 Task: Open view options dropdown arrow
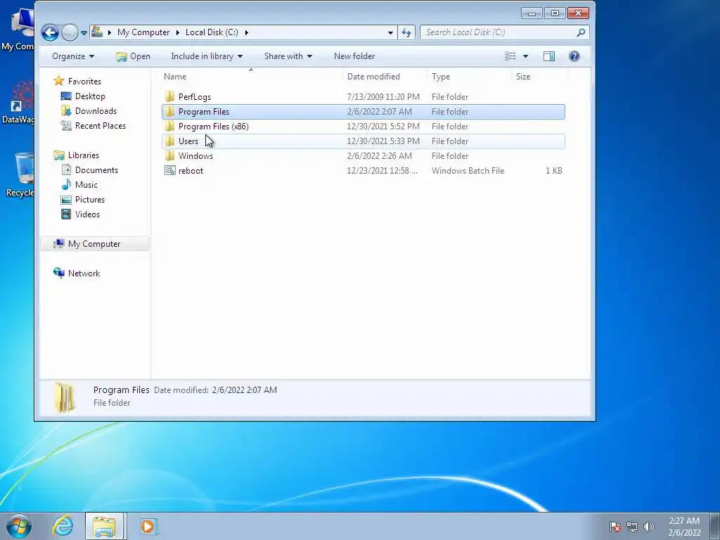(x=525, y=56)
